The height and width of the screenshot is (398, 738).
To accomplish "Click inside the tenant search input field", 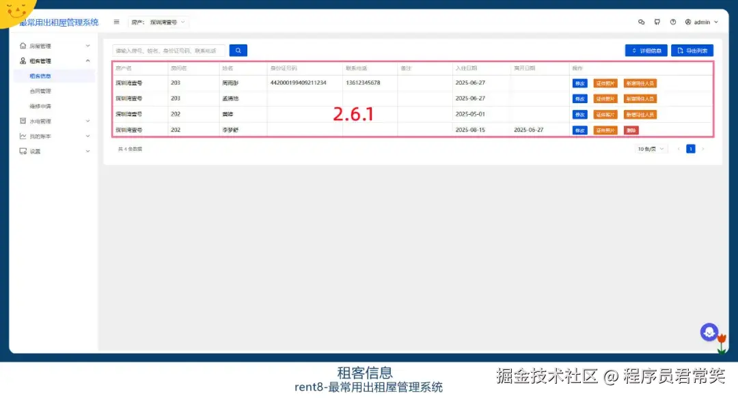I will [x=167, y=50].
